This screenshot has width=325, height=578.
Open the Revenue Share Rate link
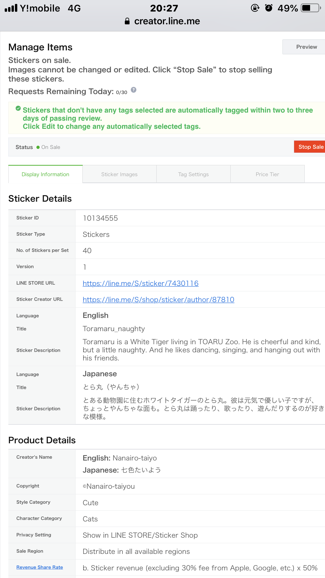pyautogui.click(x=40, y=567)
